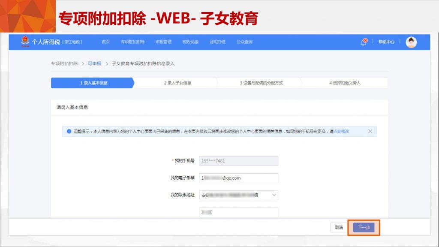
Task: Dismiss the 温馨提示 banner with the X
Action: coord(370,131)
